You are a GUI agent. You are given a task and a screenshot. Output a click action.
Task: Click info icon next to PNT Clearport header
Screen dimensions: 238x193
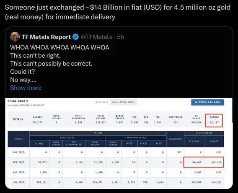pyautogui.click(x=80, y=144)
